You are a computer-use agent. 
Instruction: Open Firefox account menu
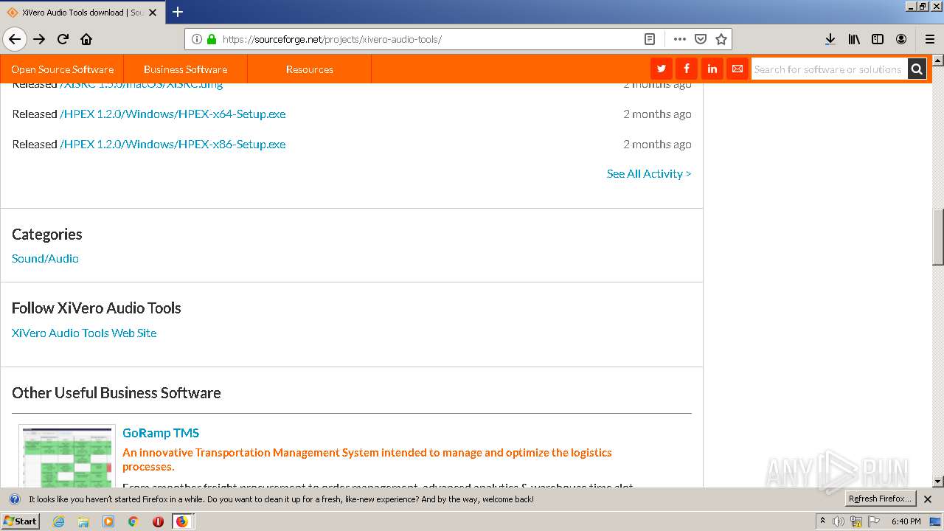pos(901,39)
